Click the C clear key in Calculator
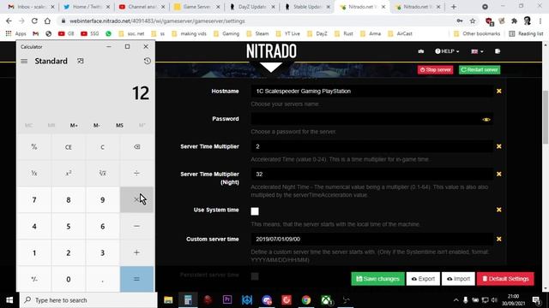Screen dimensions: 549x308 coord(103,147)
